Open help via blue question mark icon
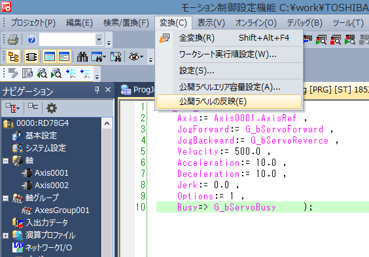Viewport: 369px width, 257px height. [31, 40]
